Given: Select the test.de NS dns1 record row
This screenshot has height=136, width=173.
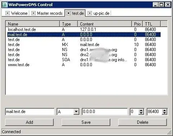Looking at the screenshot, I should pos(84,50).
